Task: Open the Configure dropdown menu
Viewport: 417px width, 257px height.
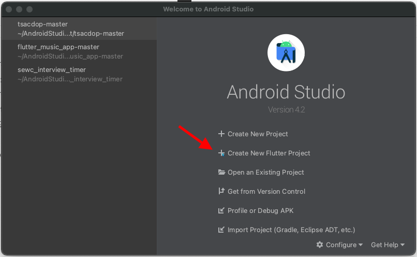Action: pyautogui.click(x=339, y=245)
